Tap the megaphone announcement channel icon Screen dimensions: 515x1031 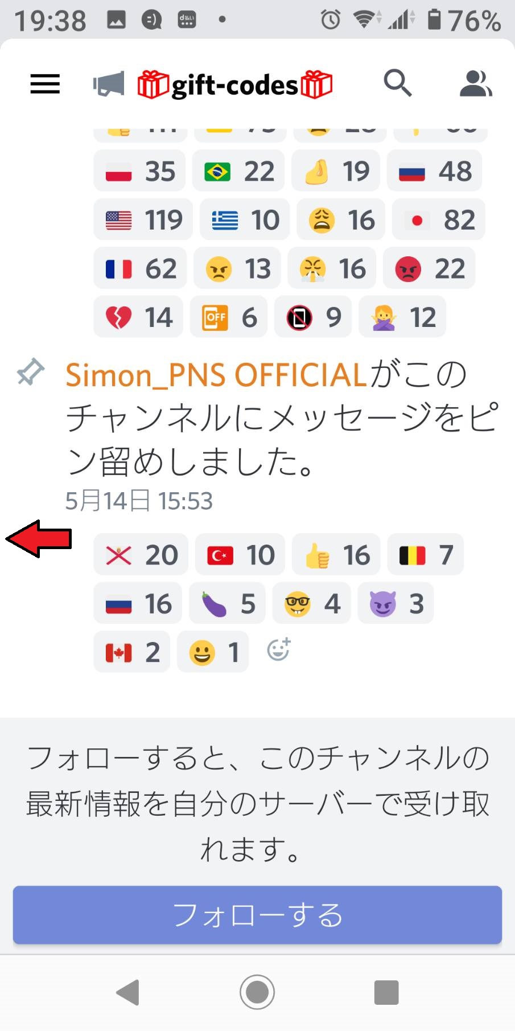tap(109, 84)
